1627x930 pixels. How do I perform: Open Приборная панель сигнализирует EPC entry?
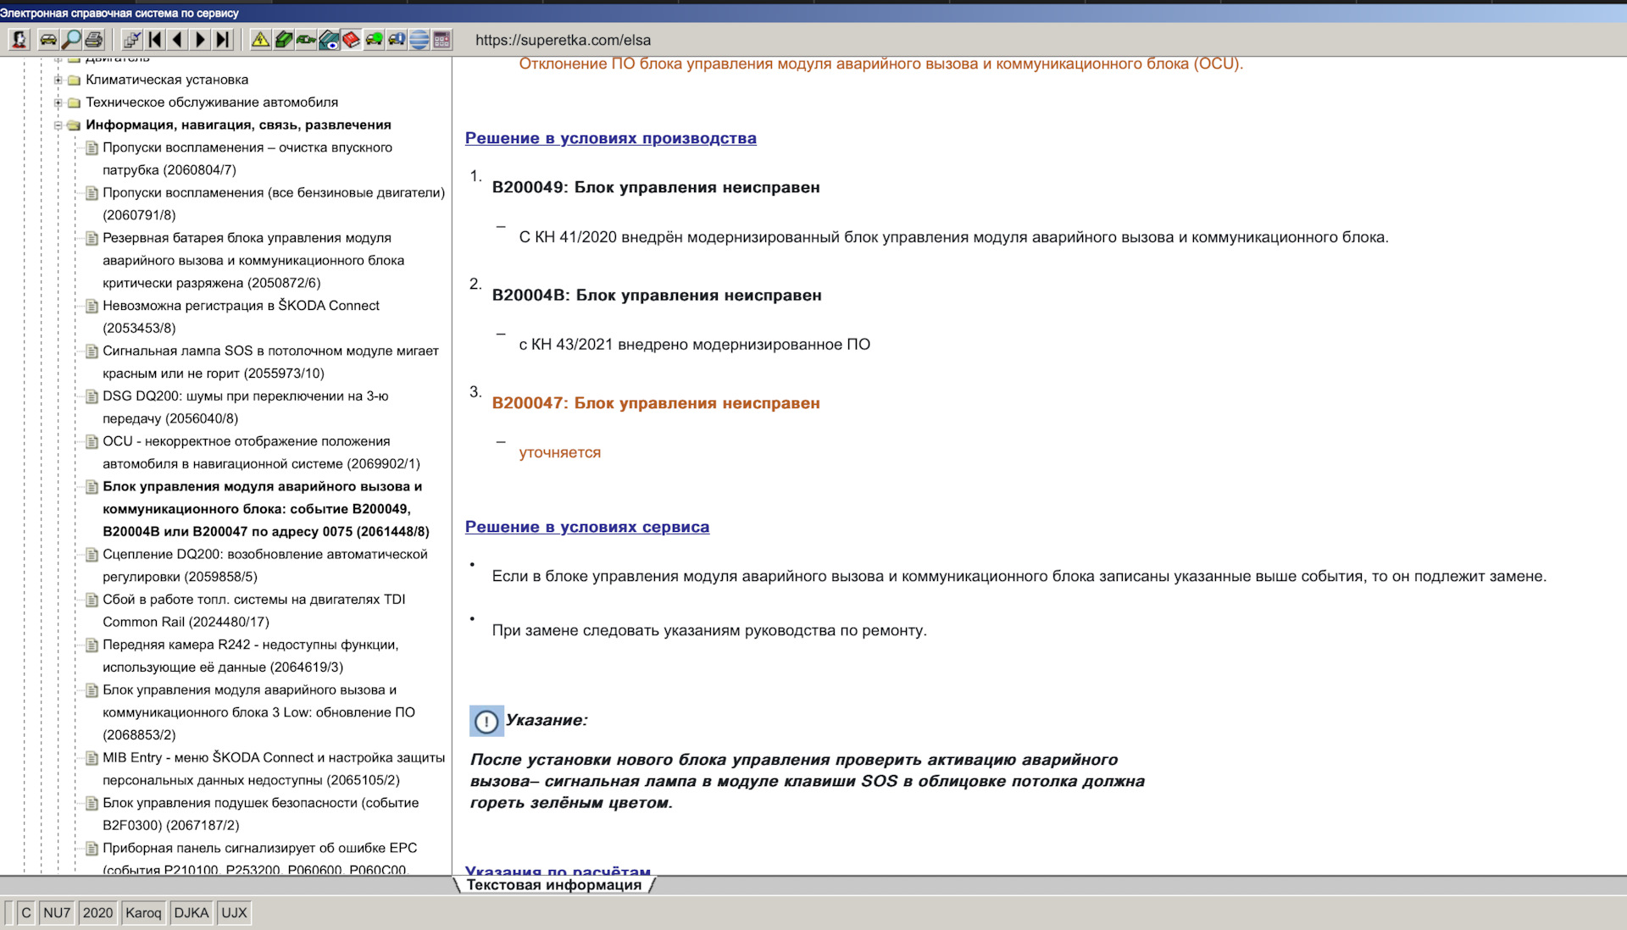coord(260,859)
